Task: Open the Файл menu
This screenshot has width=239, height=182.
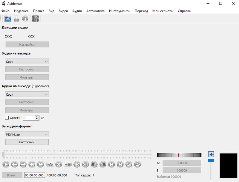Action: coord(5,11)
